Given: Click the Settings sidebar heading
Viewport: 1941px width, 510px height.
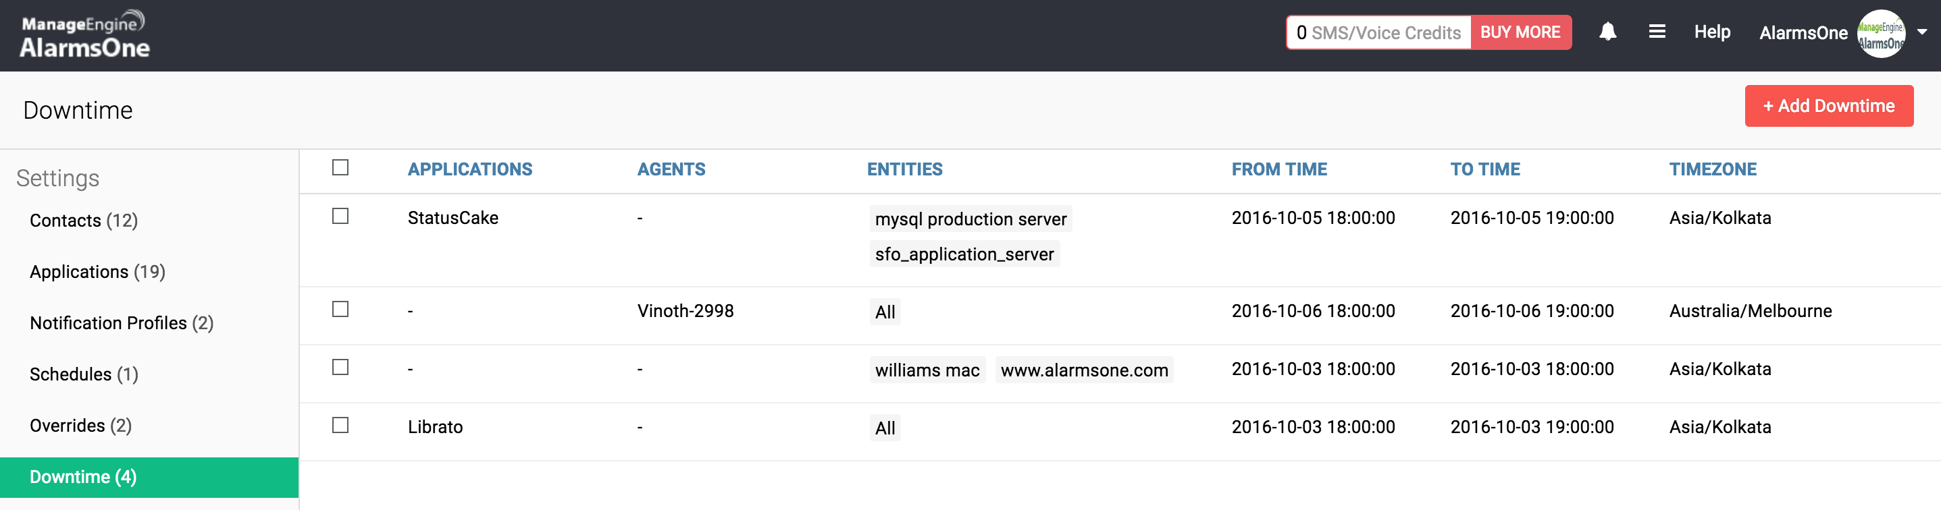Looking at the screenshot, I should pyautogui.click(x=57, y=178).
